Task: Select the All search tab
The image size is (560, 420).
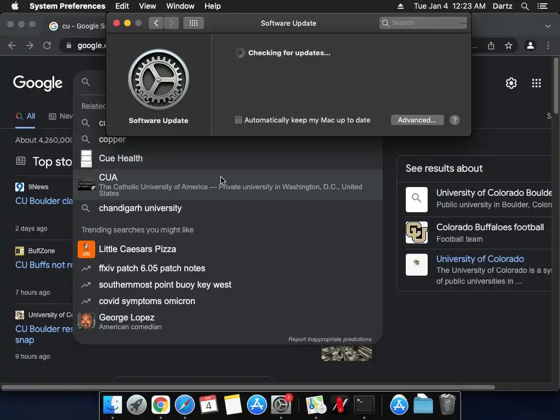Action: [x=25, y=116]
